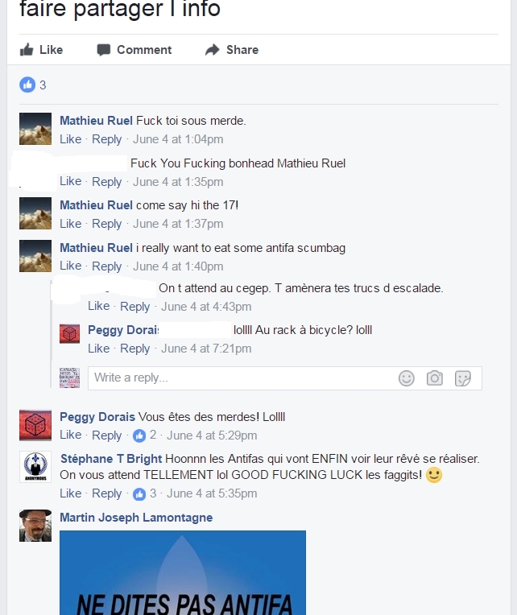This screenshot has height=615, width=517.
Task: Click the like count on Peggy Dorais's 5:29pm comment
Action: coord(144,435)
